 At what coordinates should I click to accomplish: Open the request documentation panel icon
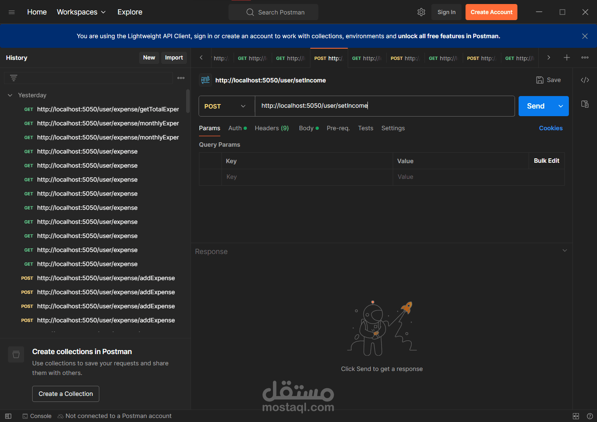[585, 104]
